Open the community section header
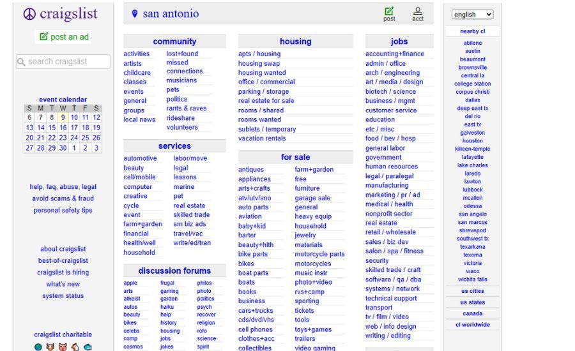Viewport: 575px width, 351px height. click(x=174, y=41)
